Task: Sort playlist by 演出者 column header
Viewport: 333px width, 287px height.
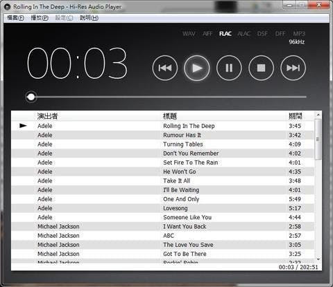Action: click(47, 116)
